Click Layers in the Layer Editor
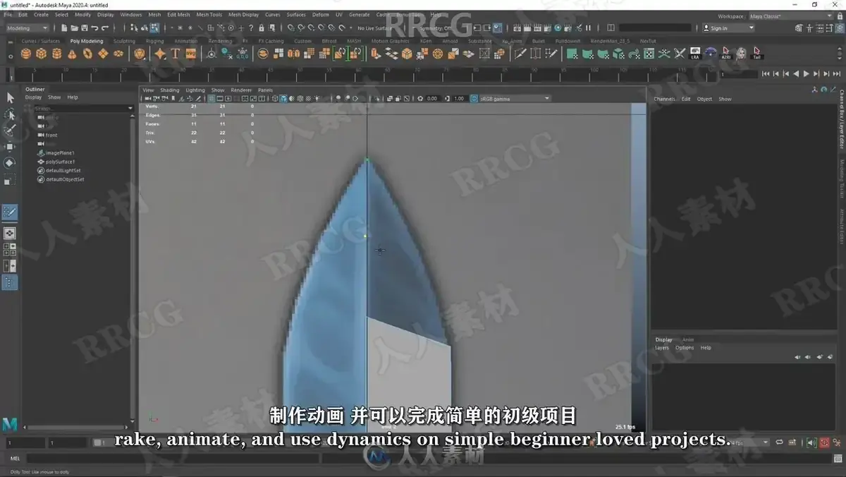This screenshot has height=477, width=846. click(662, 348)
